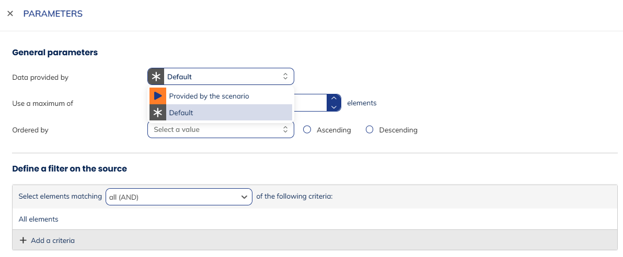The image size is (623, 257).
Task: Select the Ascending radio button
Action: 307,130
